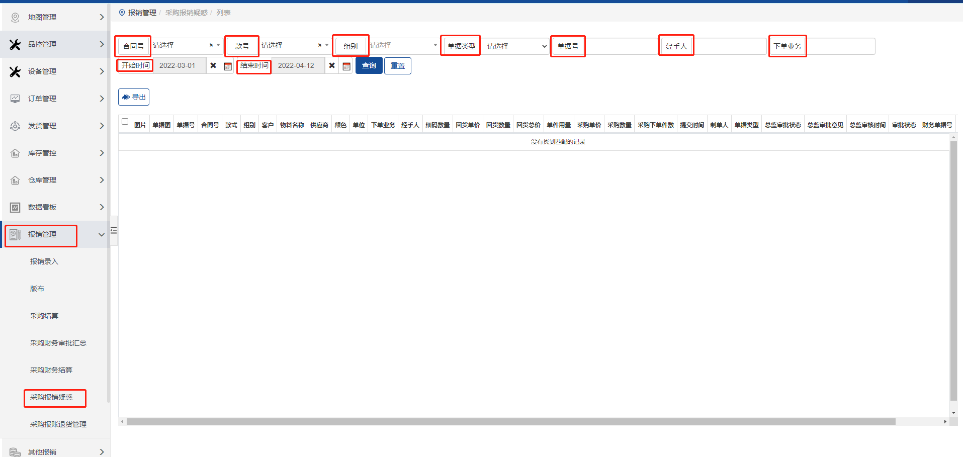Click the calendar icon for end time
963x457 pixels.
click(x=346, y=66)
